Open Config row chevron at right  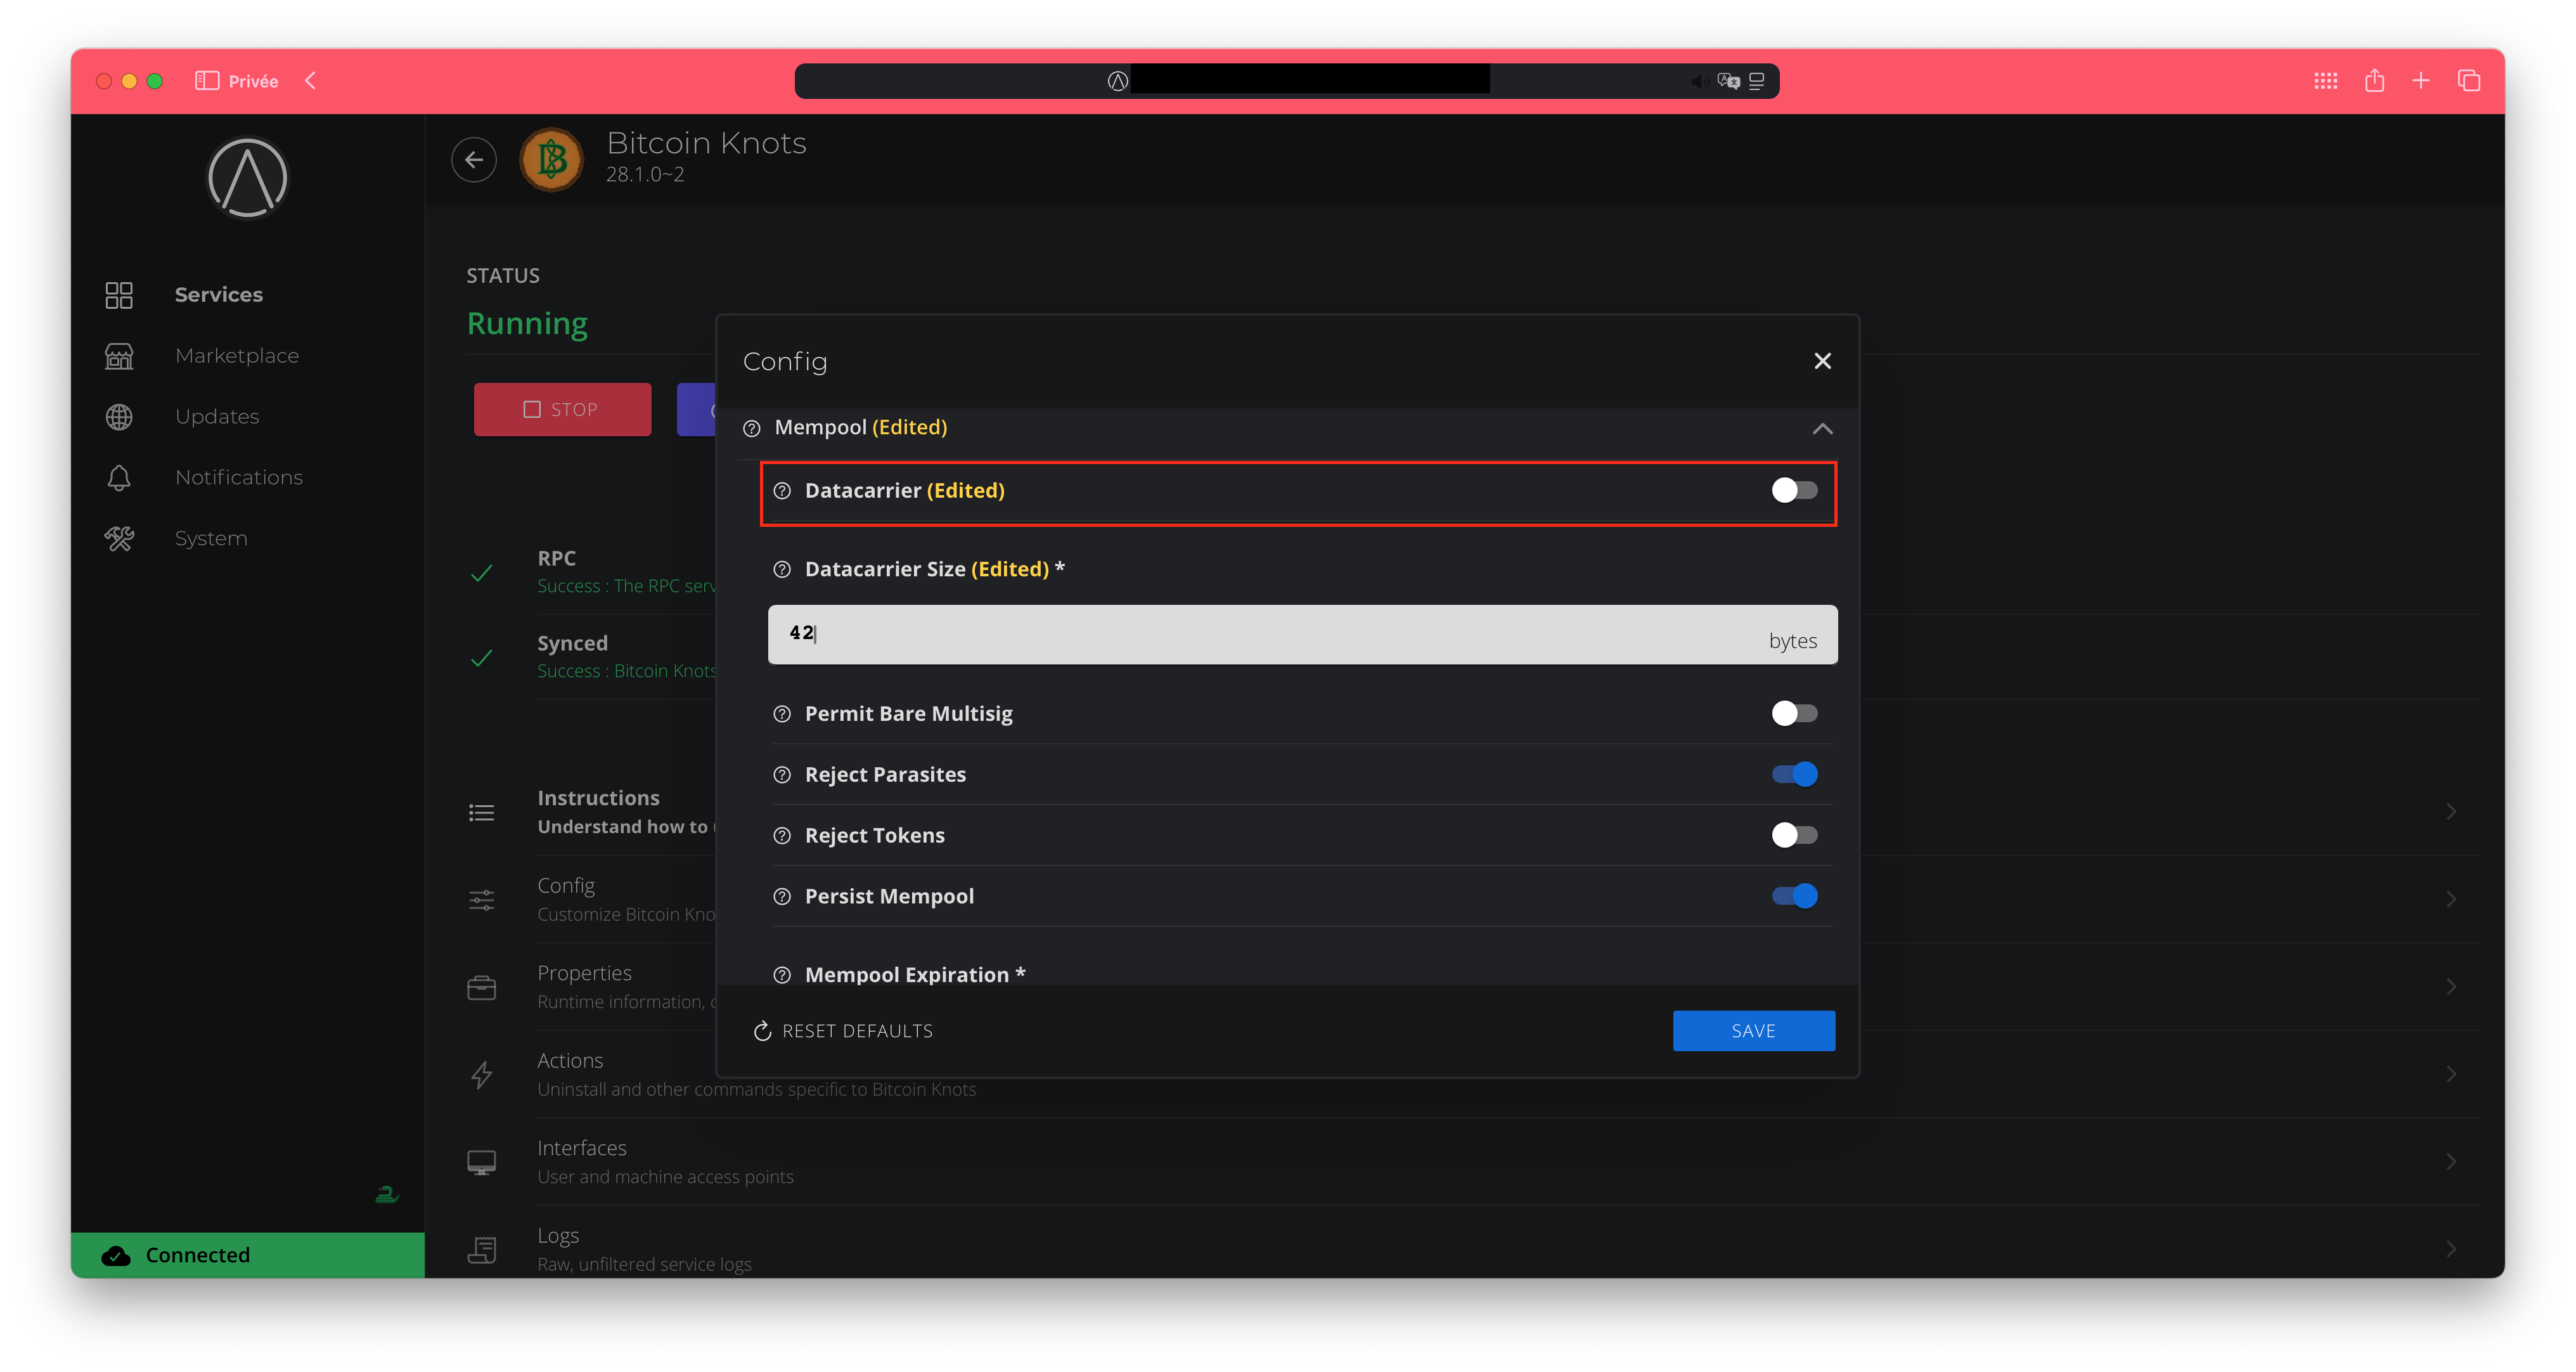coord(2451,899)
